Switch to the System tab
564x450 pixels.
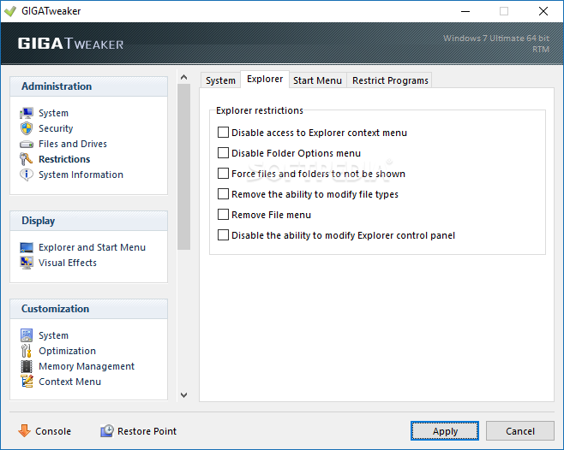point(220,80)
